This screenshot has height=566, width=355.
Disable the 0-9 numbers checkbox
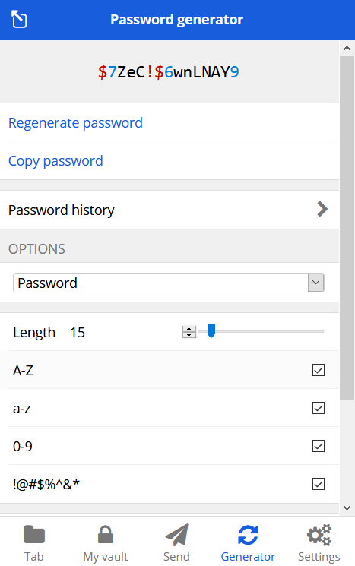(x=319, y=446)
